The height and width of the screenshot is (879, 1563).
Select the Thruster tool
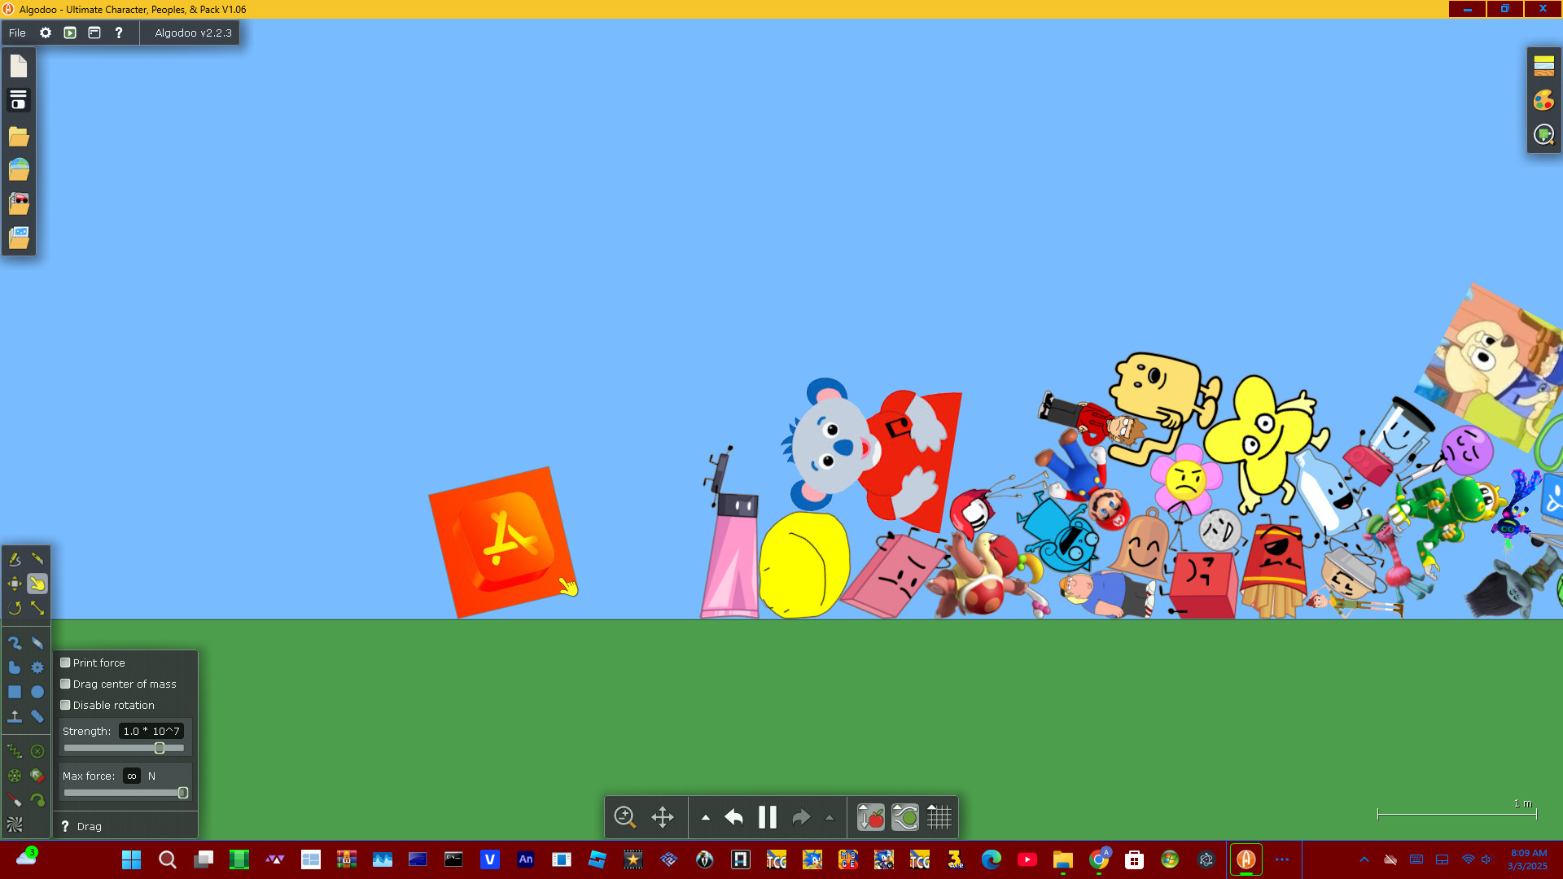tap(37, 776)
